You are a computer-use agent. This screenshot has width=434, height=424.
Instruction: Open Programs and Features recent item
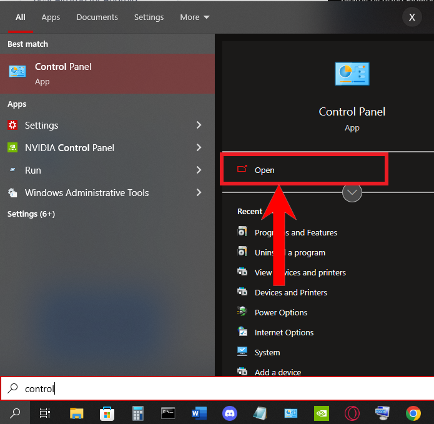[x=296, y=232]
